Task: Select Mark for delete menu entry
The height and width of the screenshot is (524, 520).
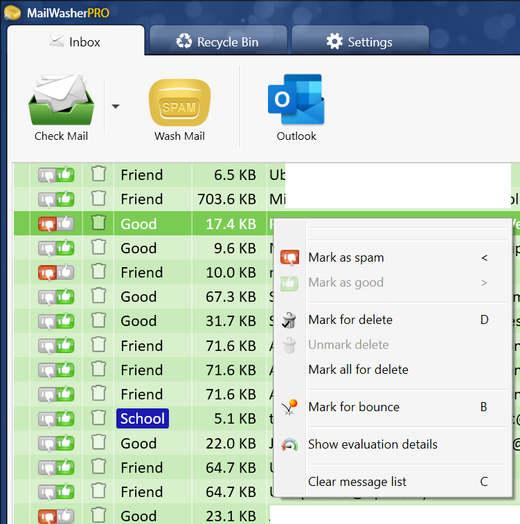Action: 393,320
